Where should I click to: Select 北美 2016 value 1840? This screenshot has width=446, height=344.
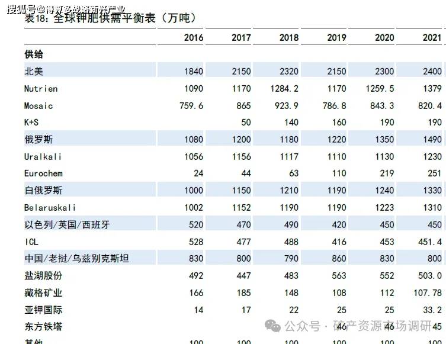point(194,72)
